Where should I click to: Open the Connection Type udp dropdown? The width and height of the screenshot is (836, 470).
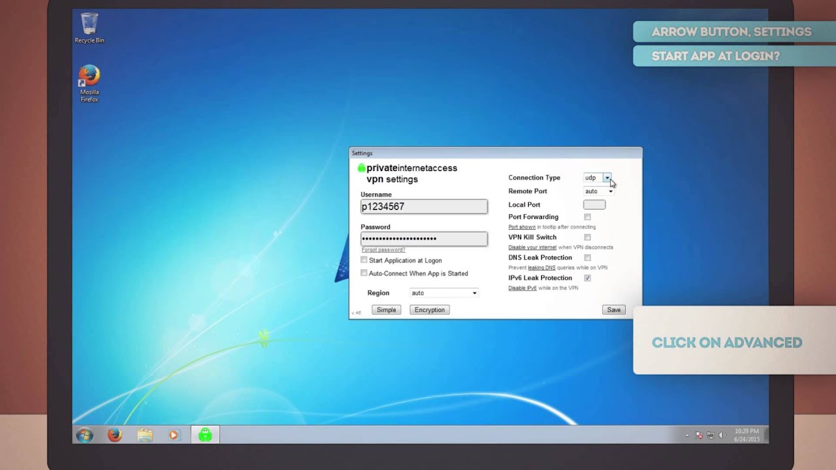click(x=598, y=178)
